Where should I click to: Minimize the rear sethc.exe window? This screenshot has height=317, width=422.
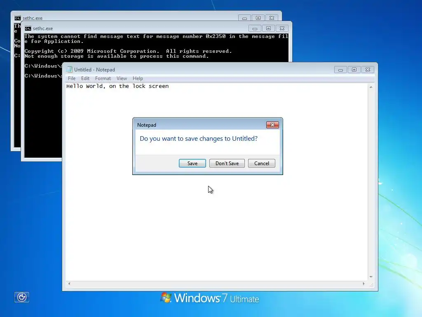pyautogui.click(x=244, y=18)
